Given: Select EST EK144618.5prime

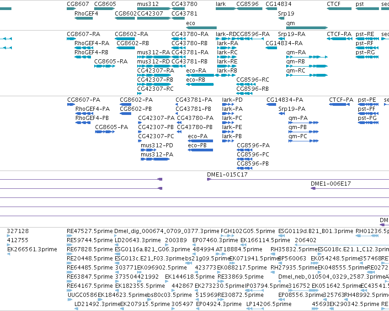Looking at the screenshot, I should tap(190, 277).
